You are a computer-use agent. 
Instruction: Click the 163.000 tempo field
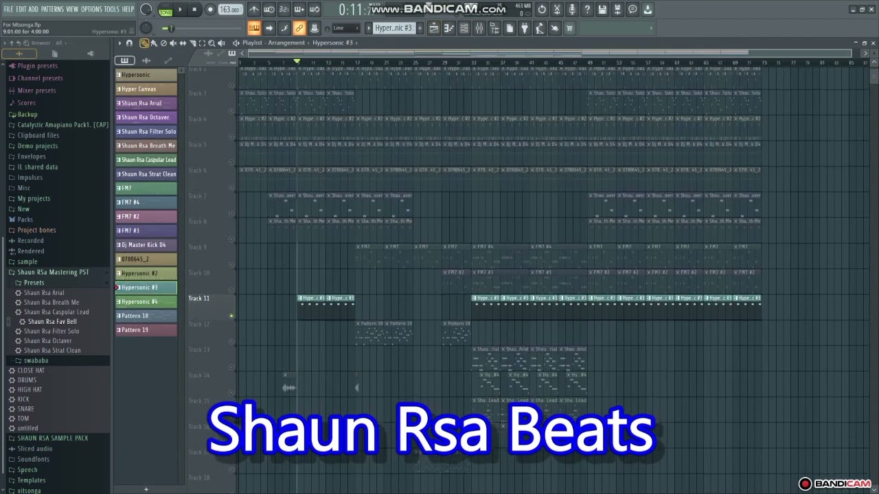[231, 10]
